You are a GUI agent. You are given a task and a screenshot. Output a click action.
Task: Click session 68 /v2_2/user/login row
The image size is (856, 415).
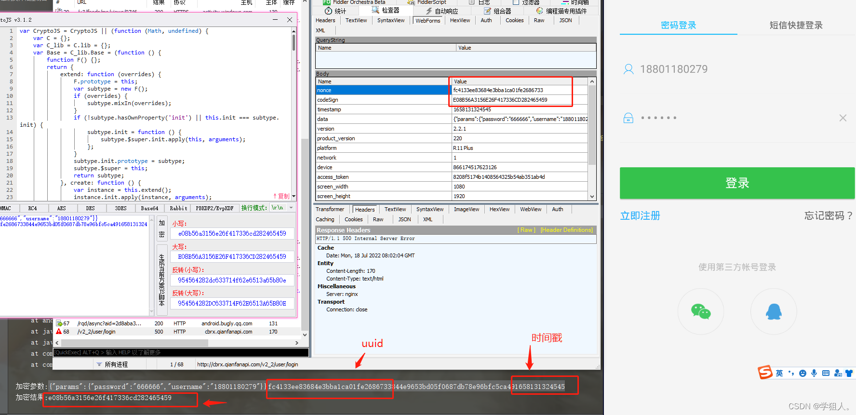[x=177, y=332]
